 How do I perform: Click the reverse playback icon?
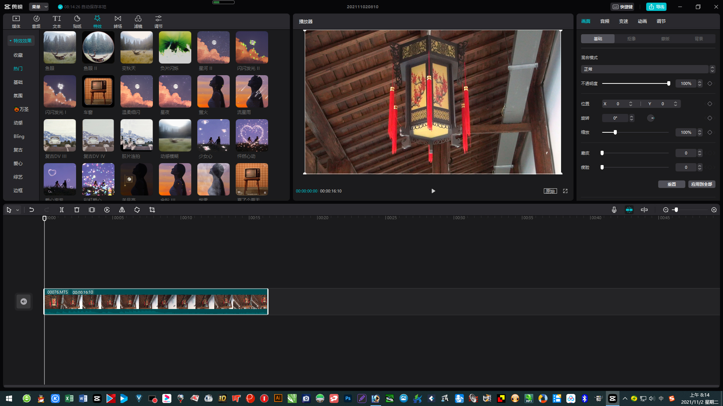pos(107,210)
